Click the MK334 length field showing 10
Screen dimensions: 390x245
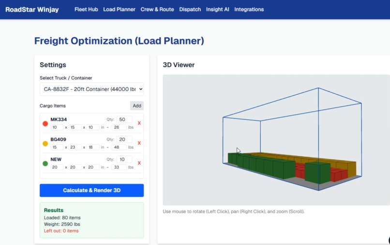point(57,127)
